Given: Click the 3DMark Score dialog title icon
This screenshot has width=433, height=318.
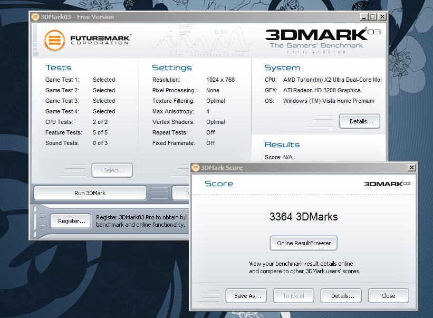Looking at the screenshot, I should point(196,168).
